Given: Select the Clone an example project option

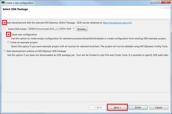Looking at the screenshot, I should pos(9,42).
